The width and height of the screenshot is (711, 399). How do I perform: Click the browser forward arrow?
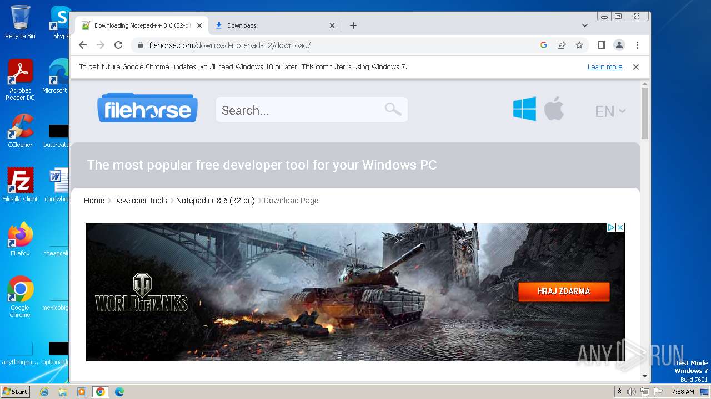click(x=101, y=45)
